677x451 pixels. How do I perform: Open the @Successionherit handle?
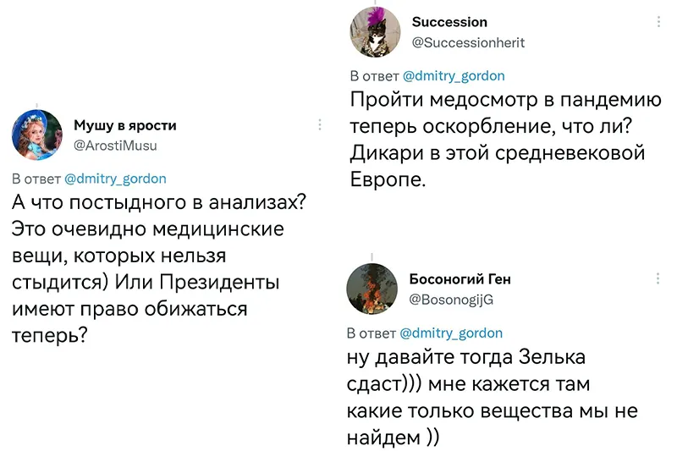(469, 42)
